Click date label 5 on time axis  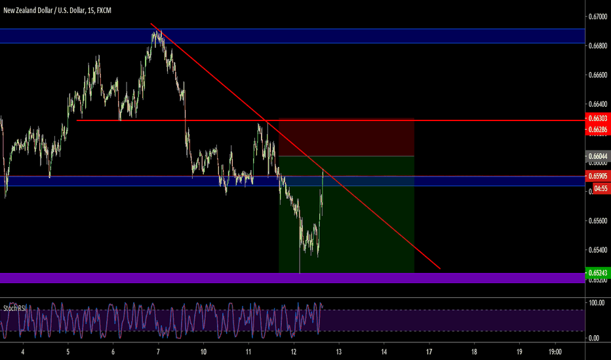point(68,352)
